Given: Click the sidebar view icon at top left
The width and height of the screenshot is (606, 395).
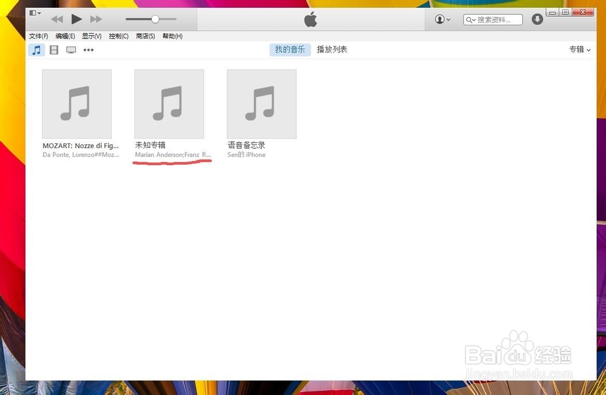Looking at the screenshot, I should [x=34, y=13].
